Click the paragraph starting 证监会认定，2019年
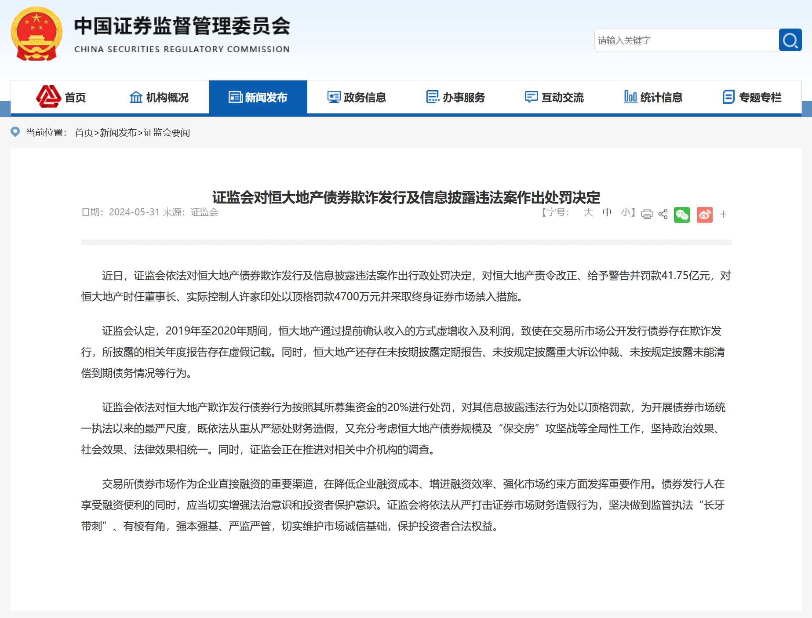Image resolution: width=812 pixels, height=618 pixels. coord(406,352)
